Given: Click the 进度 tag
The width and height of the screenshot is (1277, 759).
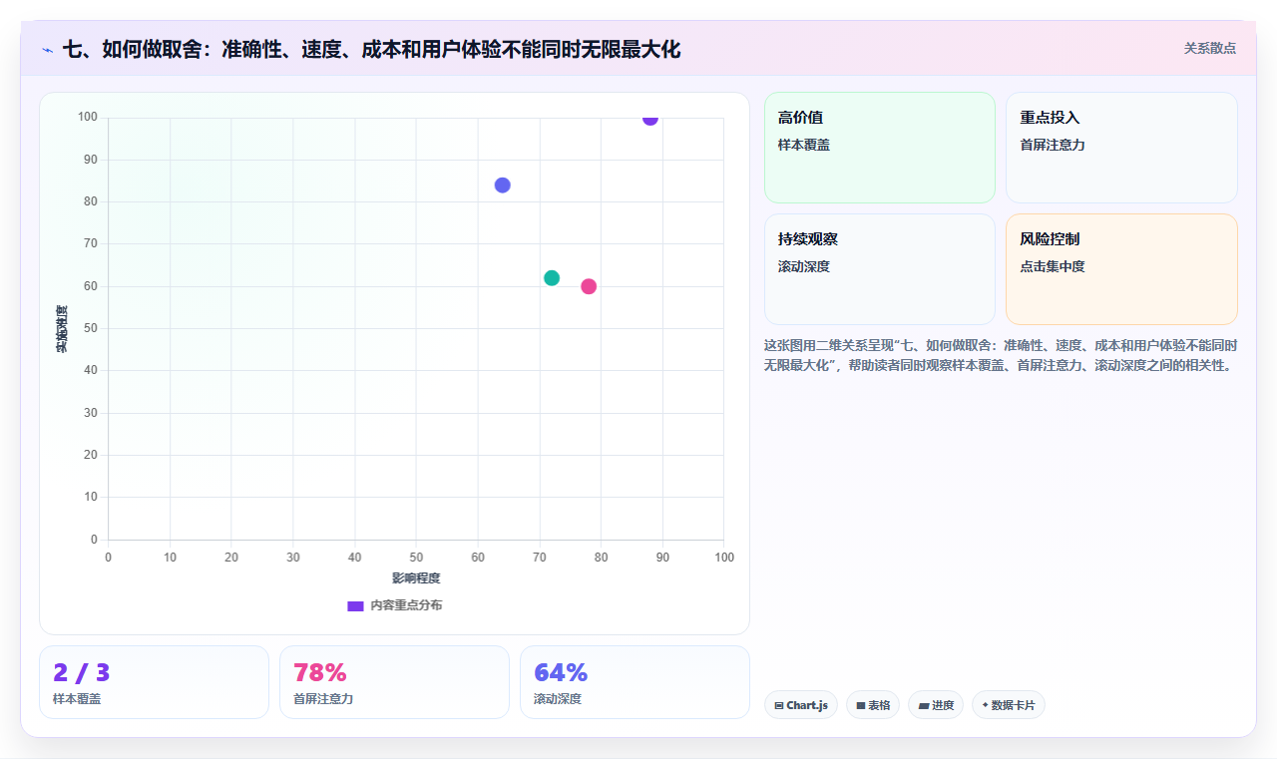Looking at the screenshot, I should [936, 705].
